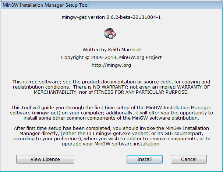Open the licence with View Licence
The image size is (223, 172).
(x=45, y=159)
